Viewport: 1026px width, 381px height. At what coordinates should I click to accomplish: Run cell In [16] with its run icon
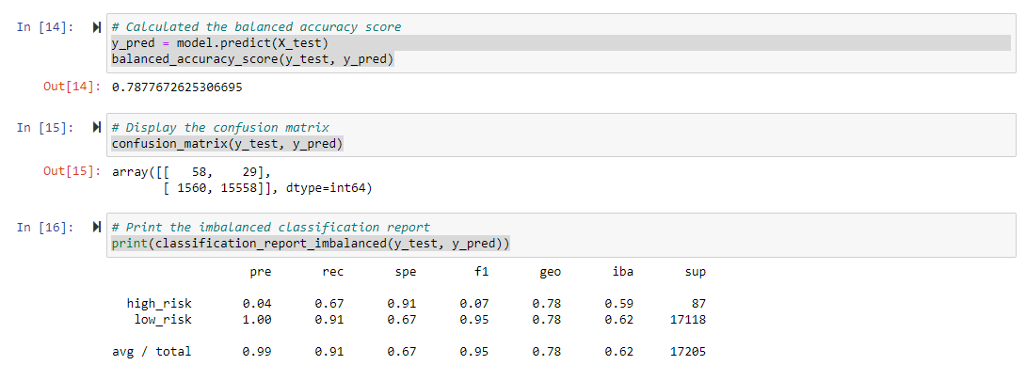pyautogui.click(x=97, y=228)
